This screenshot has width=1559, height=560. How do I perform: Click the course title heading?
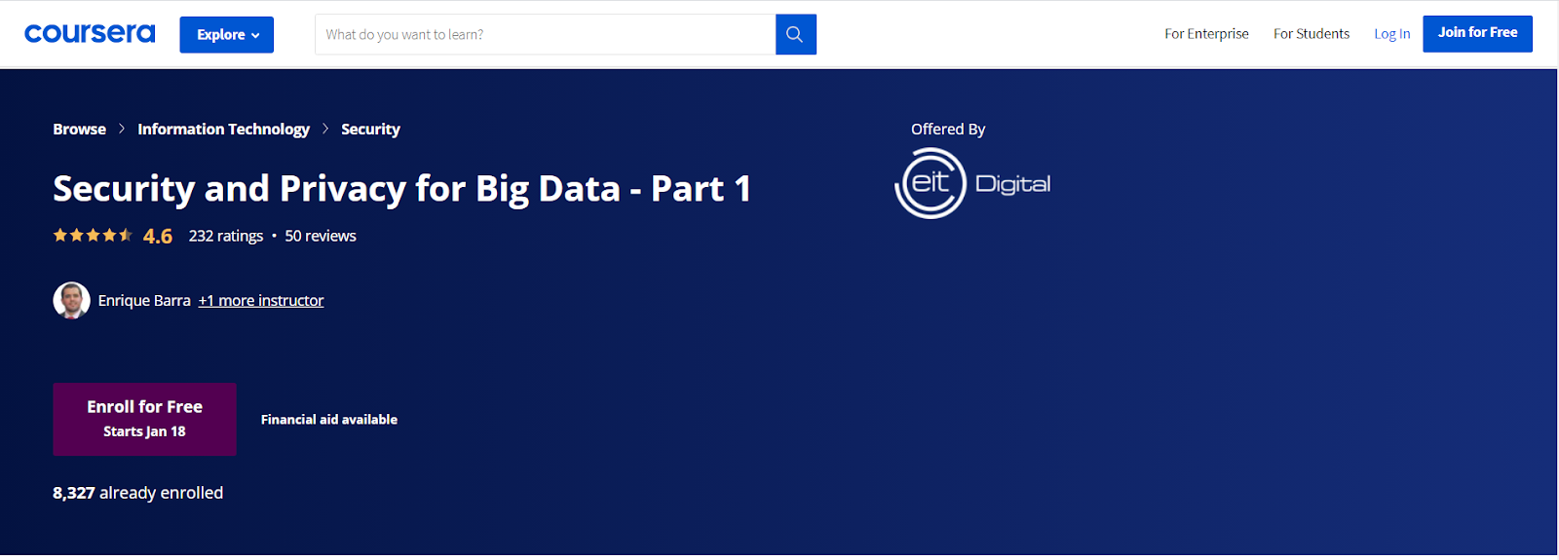click(x=401, y=188)
